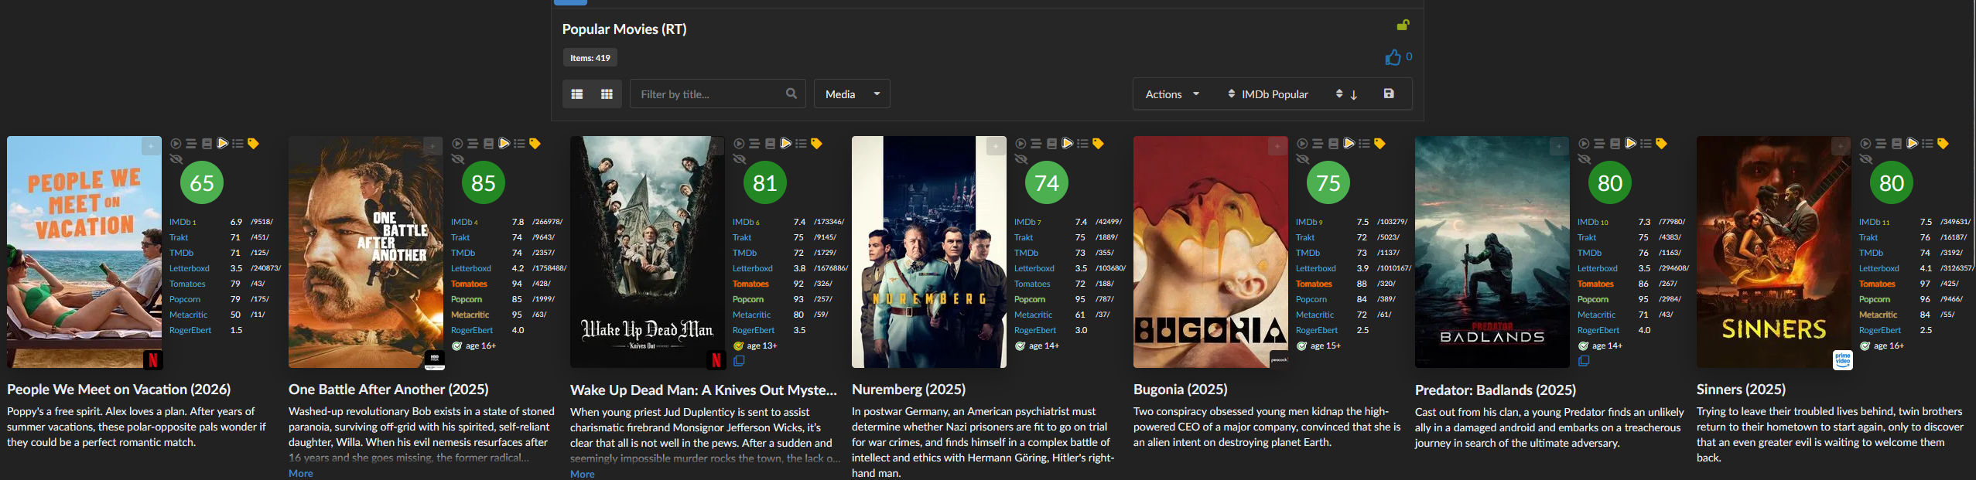Click the plus button on One Battle After Another poster

433,145
